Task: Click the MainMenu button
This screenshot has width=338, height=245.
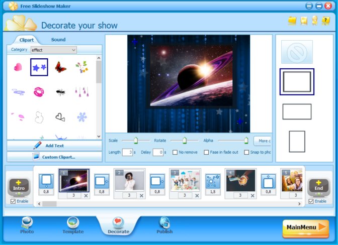Action: coord(305,227)
